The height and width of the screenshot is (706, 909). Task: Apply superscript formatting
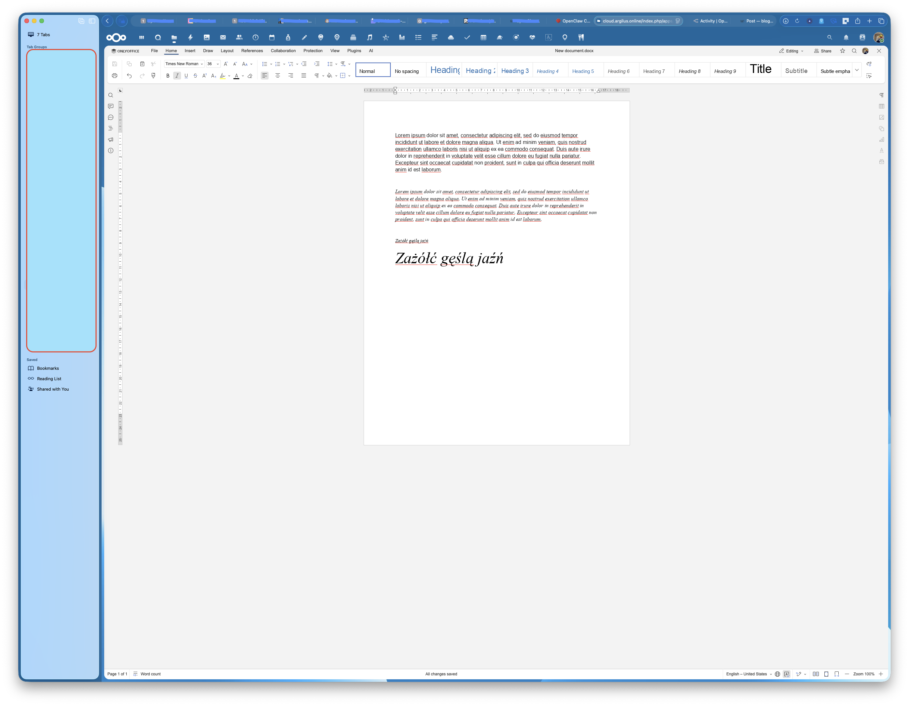[204, 76]
